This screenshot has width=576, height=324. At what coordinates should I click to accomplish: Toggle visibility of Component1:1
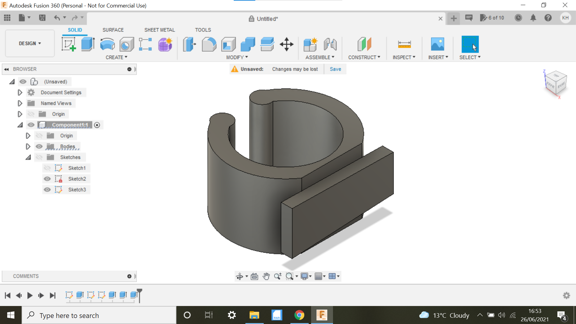[x=31, y=125]
